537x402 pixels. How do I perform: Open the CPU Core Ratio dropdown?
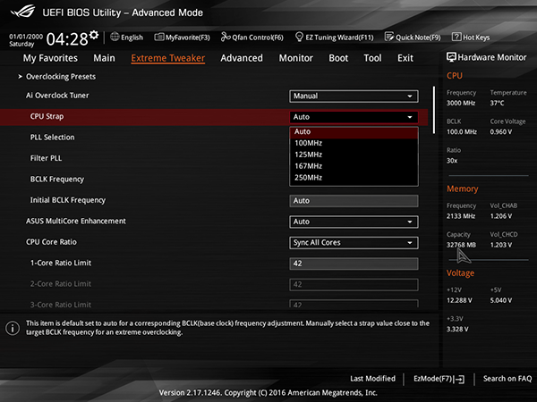point(354,242)
